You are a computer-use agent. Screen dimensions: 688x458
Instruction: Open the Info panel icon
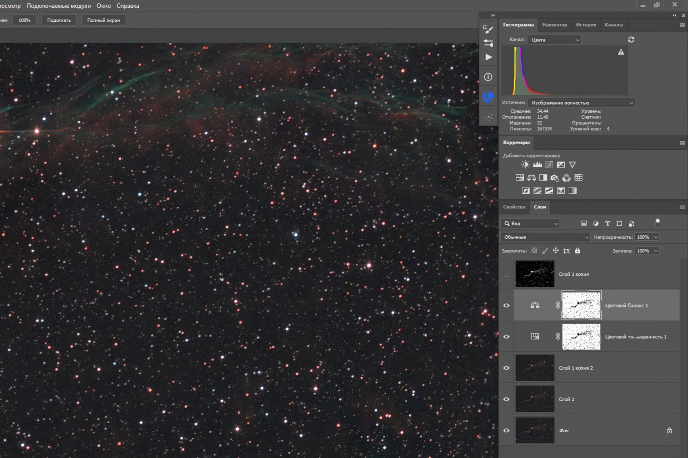tap(488, 77)
